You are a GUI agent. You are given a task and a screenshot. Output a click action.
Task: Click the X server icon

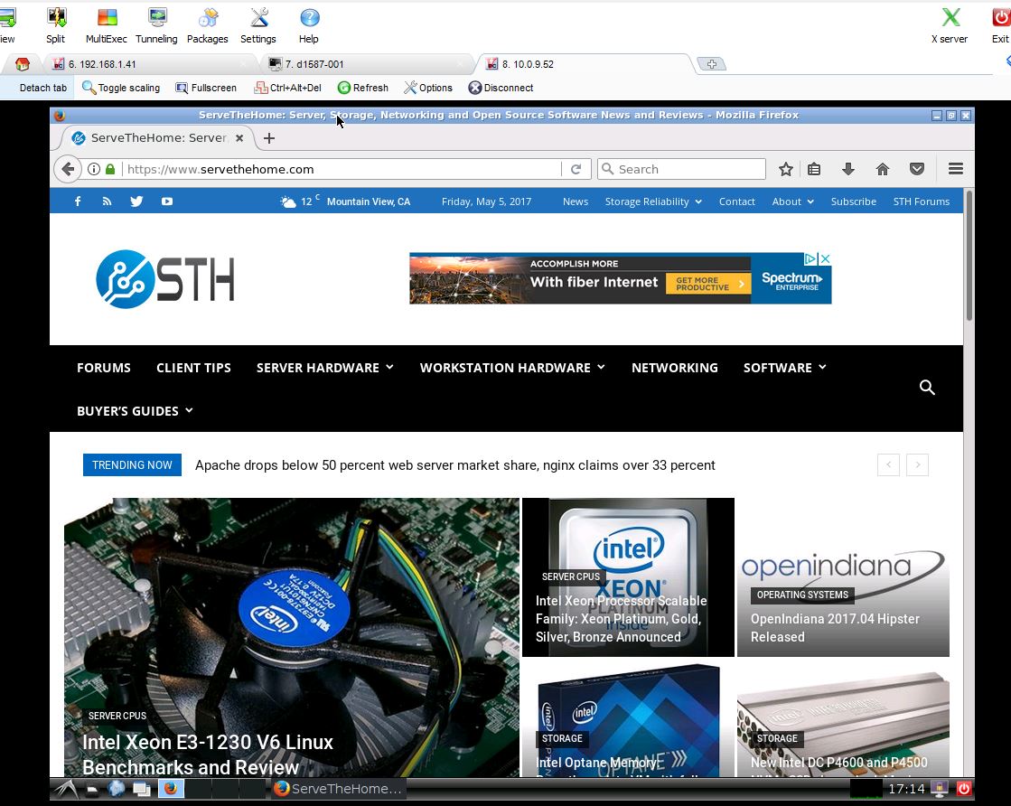(950, 26)
